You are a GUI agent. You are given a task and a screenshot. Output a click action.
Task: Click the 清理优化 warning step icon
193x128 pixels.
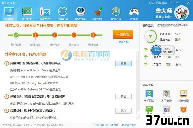coord(35,35)
